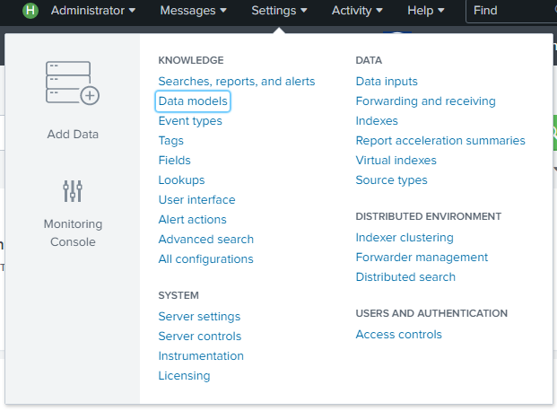Open the Licensing page
The image size is (557, 411).
[184, 376]
